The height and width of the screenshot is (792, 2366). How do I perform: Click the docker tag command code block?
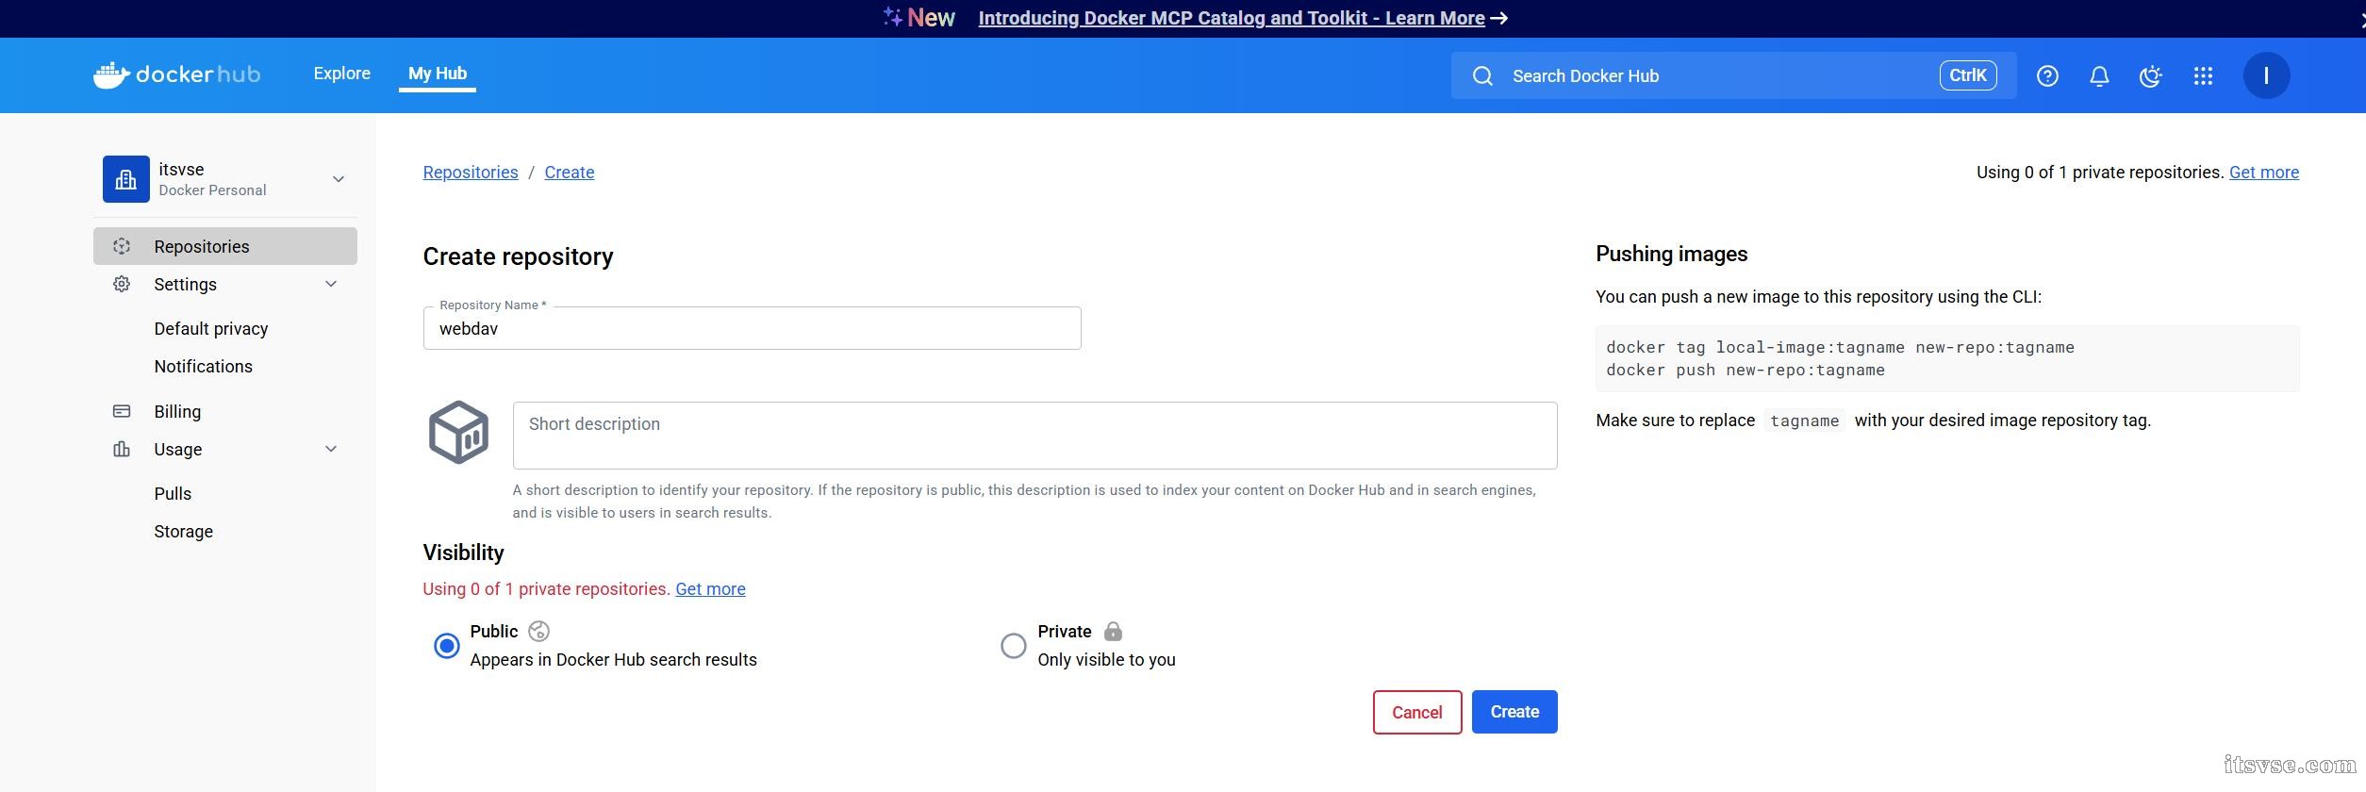click(1946, 358)
